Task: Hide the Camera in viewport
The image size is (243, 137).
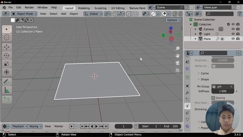Action: (x=233, y=29)
